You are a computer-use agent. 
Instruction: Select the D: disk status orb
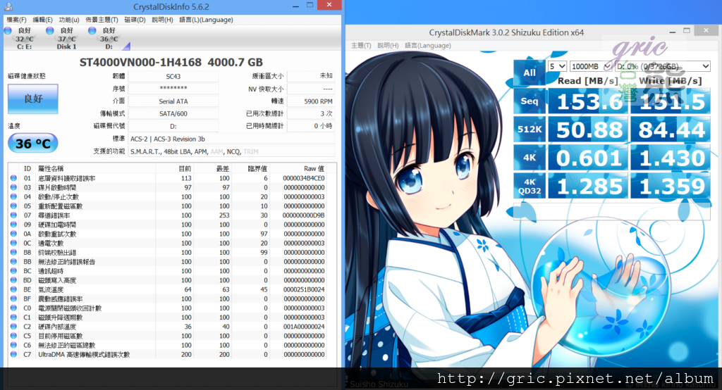92,31
